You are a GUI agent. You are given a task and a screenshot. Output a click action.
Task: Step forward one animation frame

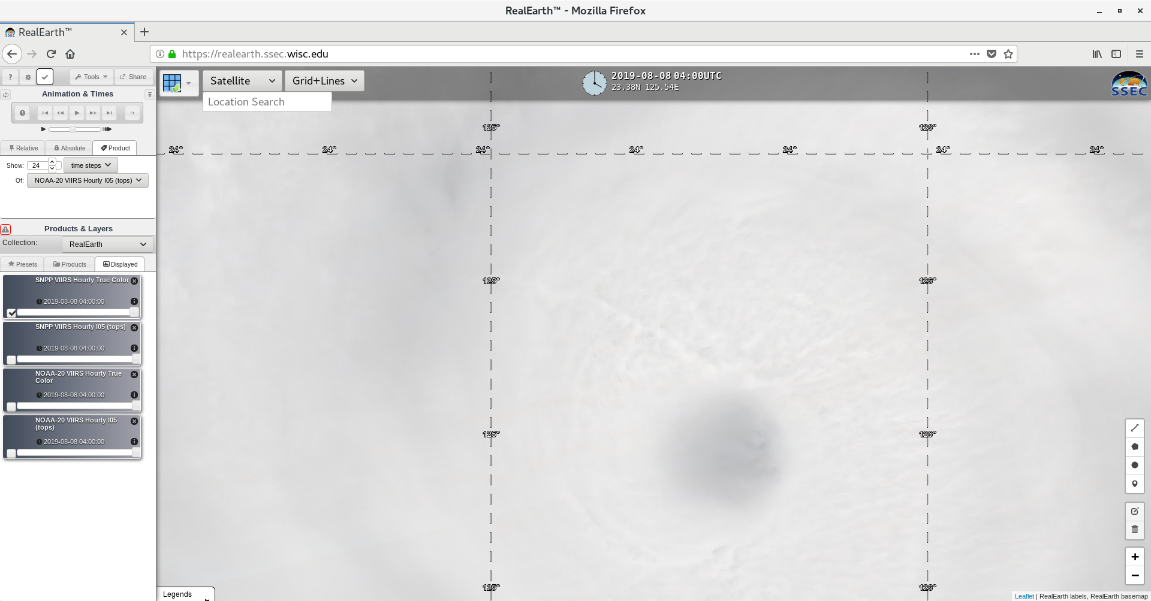click(x=93, y=113)
